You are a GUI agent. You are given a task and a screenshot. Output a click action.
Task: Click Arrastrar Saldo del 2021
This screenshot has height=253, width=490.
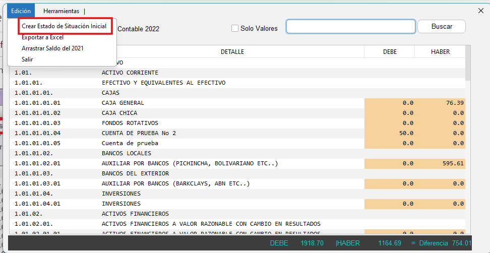point(52,48)
